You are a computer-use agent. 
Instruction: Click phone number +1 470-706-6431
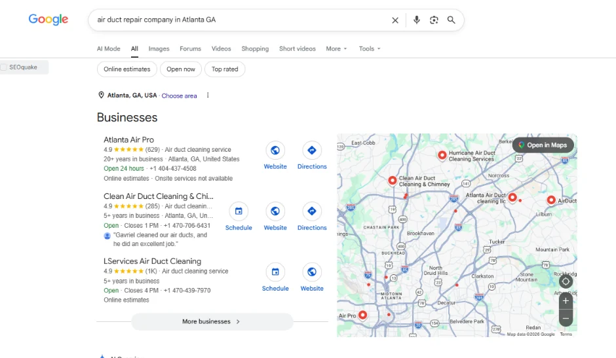tap(187, 226)
